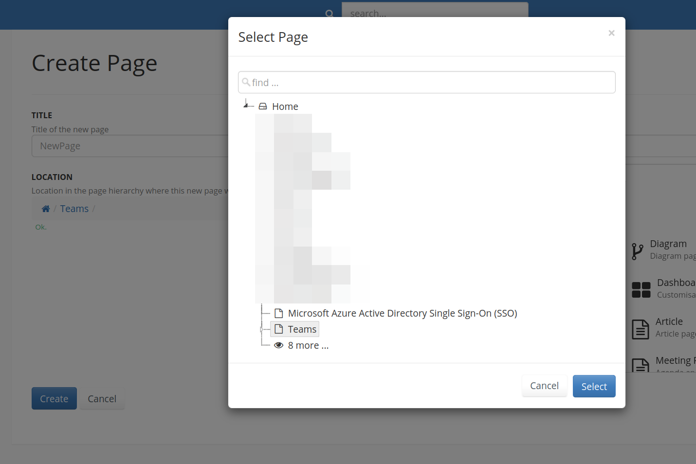Click the home icon in the location breadcrumb
The height and width of the screenshot is (464, 696).
45,208
